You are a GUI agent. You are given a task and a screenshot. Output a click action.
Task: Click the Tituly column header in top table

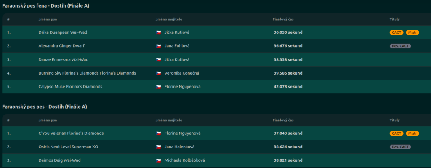click(x=395, y=19)
